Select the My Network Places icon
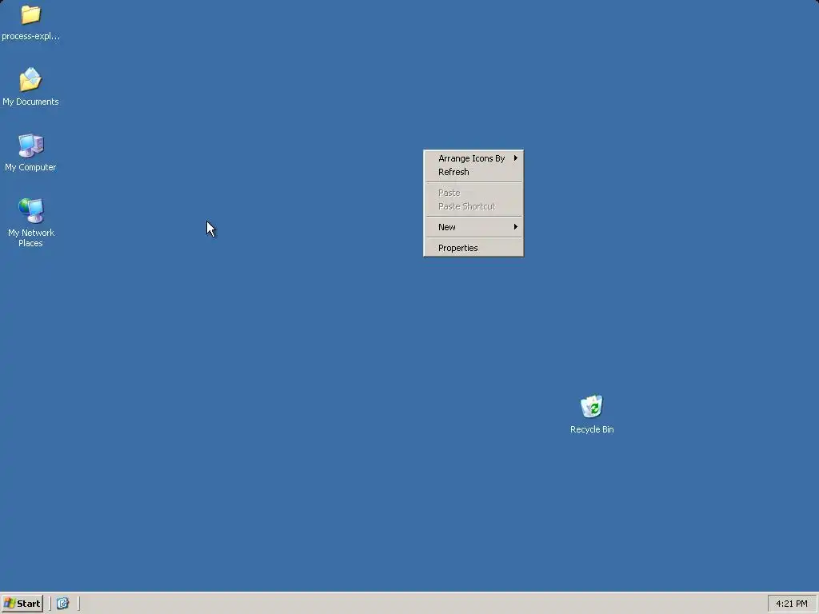The width and height of the screenshot is (819, 614). click(x=31, y=211)
